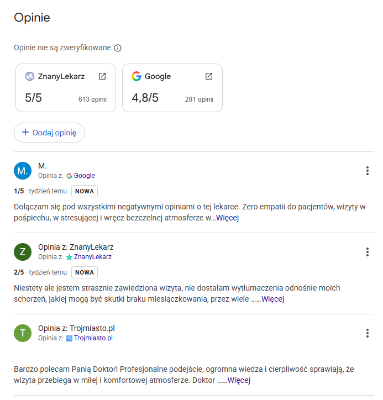
Task: Click the 1/5 rating text
Action: [19, 191]
